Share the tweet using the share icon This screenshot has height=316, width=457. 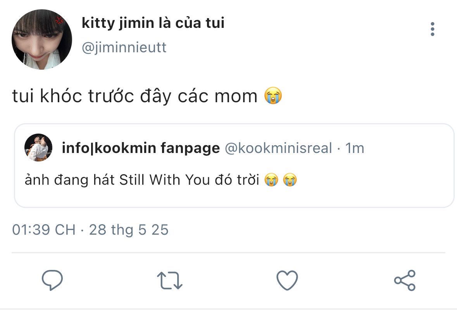(404, 280)
